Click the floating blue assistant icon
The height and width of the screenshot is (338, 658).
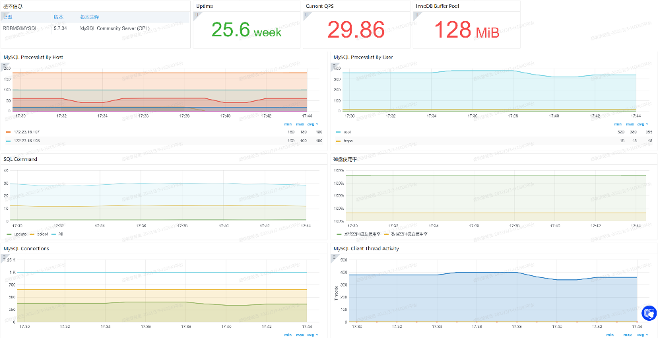coord(649,313)
